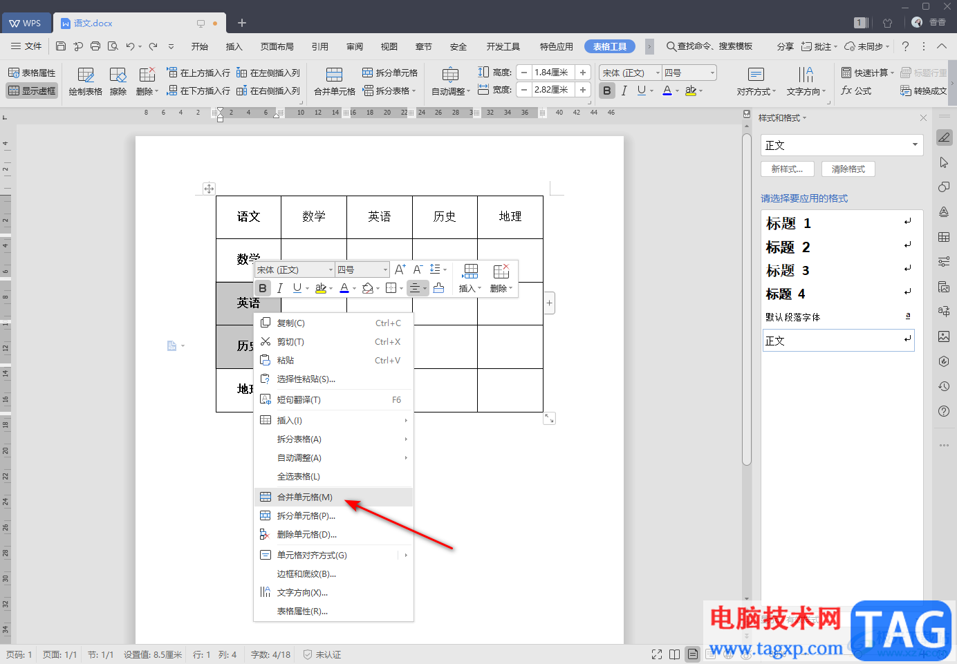This screenshot has height=664, width=957.
Task: Toggle Show Gridlines (显示虚框)
Action: click(32, 91)
